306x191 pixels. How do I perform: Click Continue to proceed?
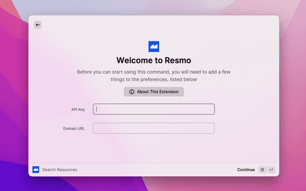[246, 170]
